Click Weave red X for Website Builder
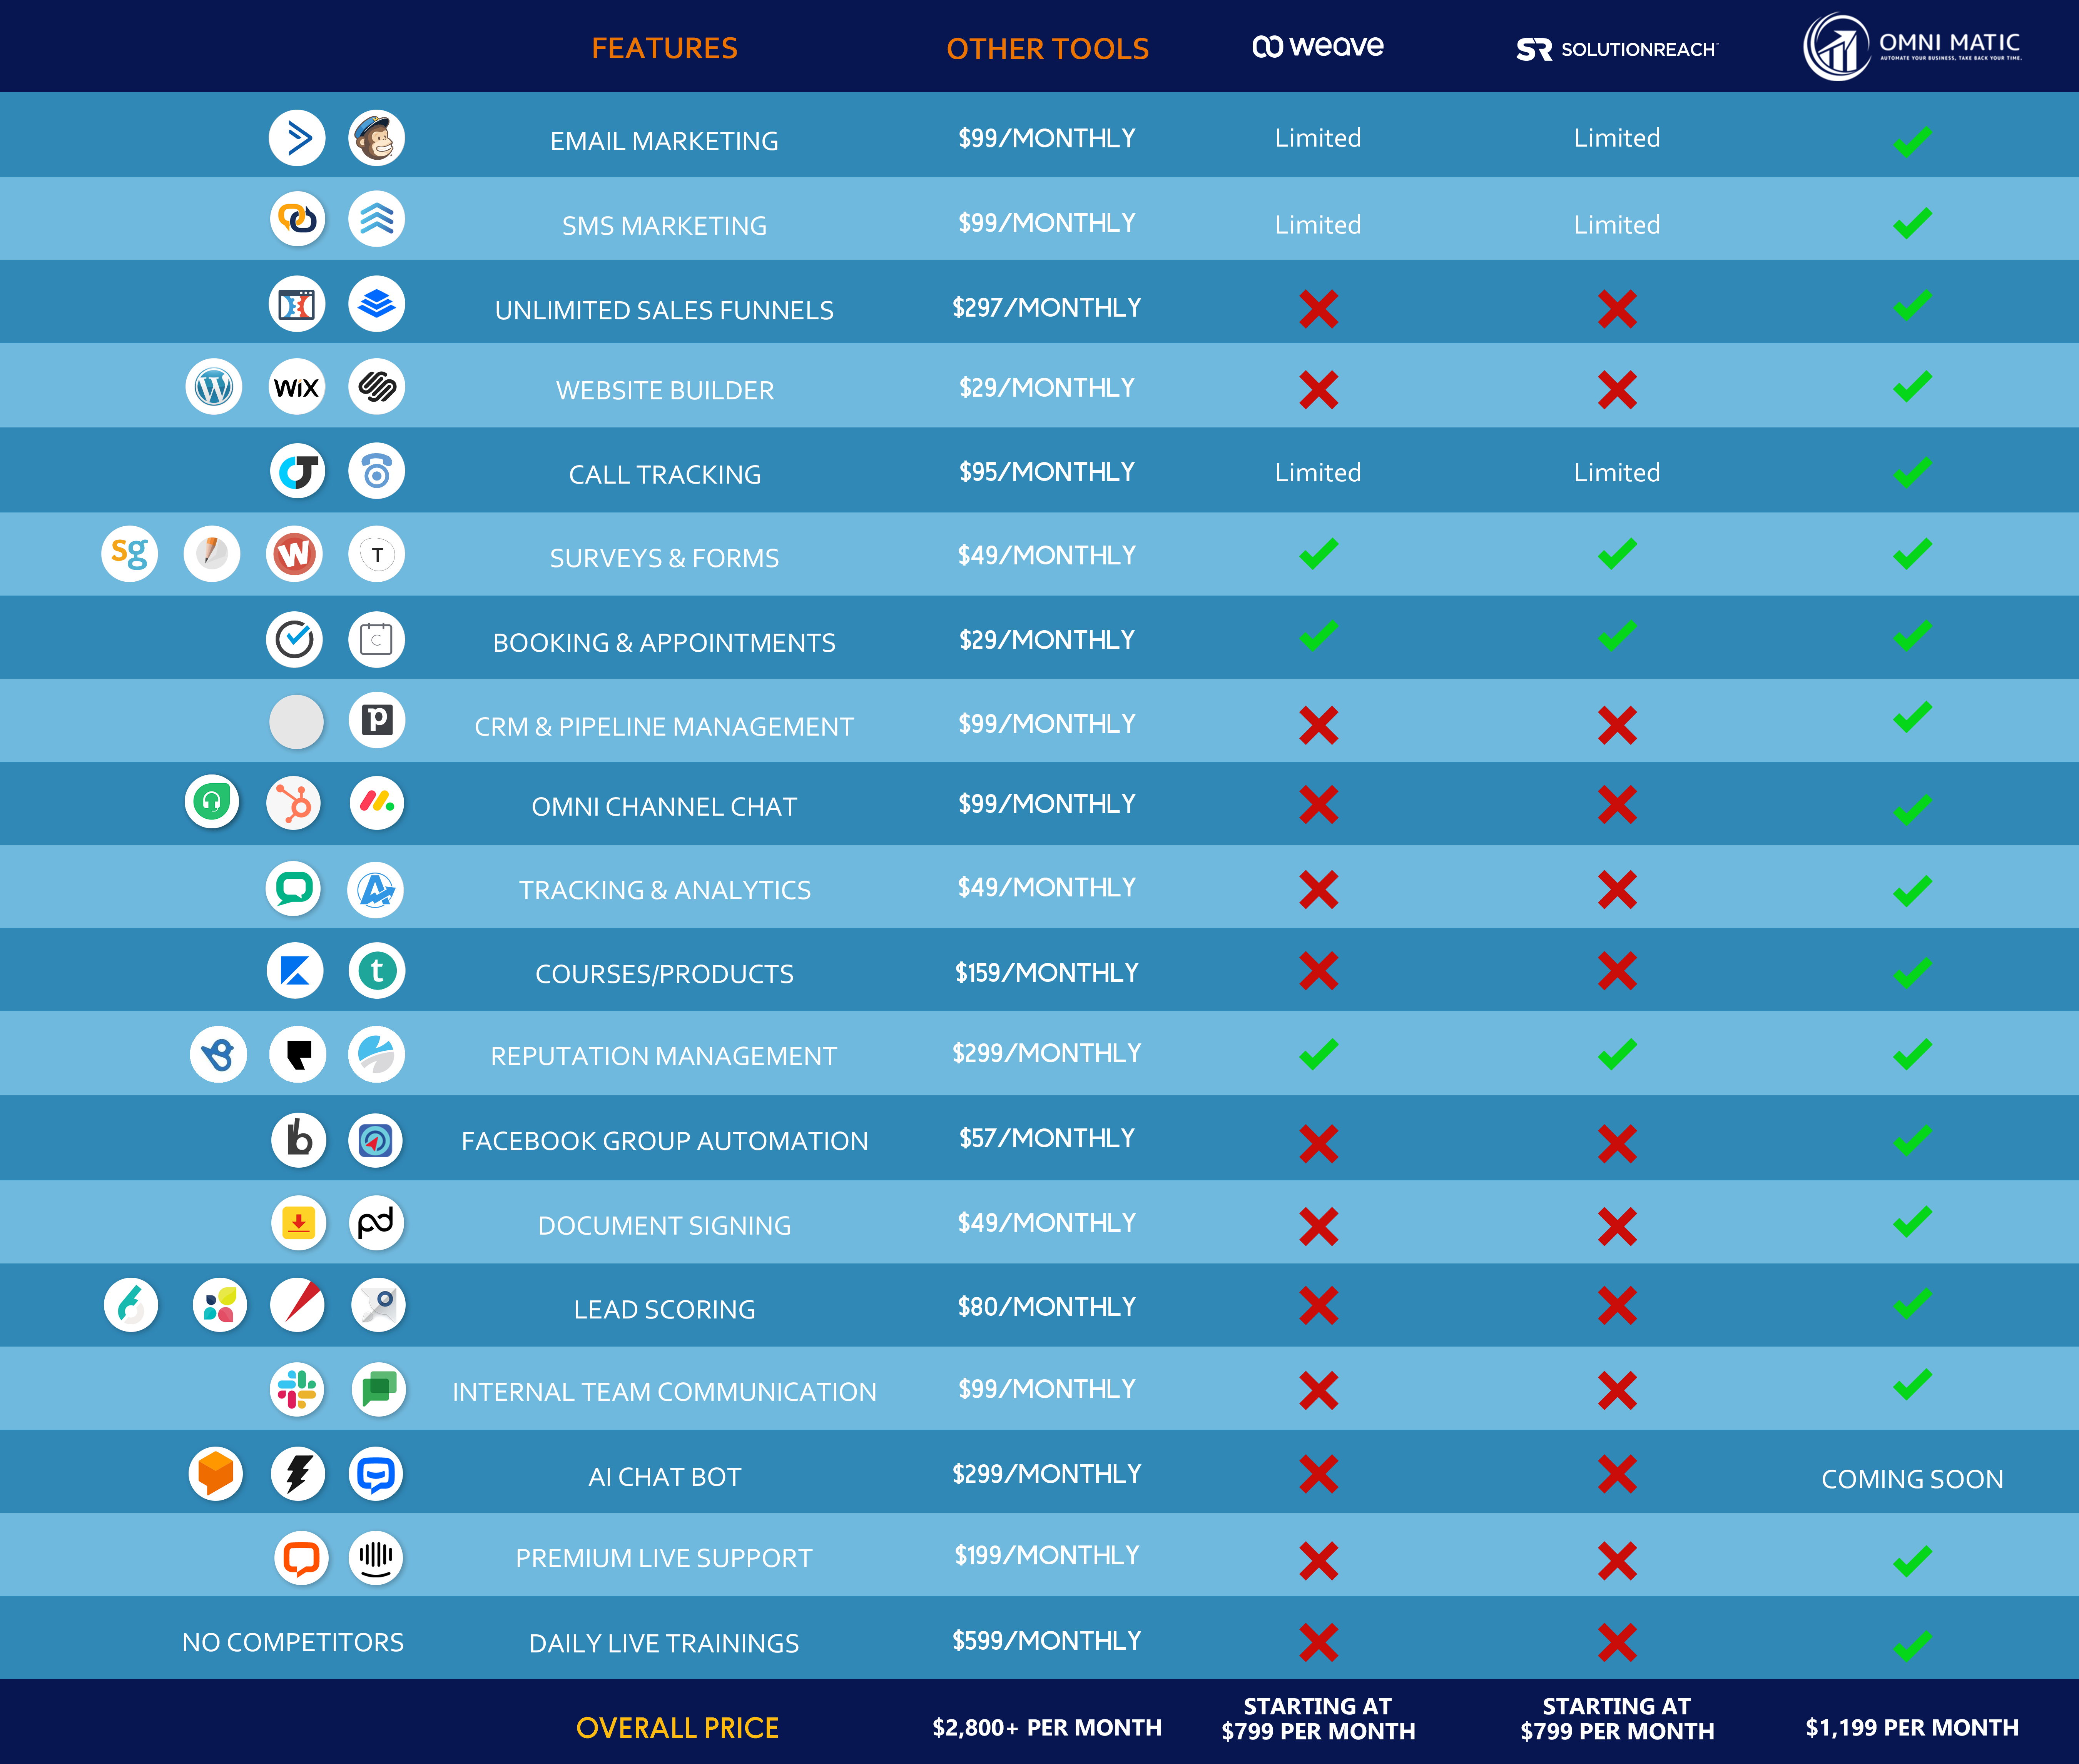2079x1764 pixels. click(x=1318, y=390)
